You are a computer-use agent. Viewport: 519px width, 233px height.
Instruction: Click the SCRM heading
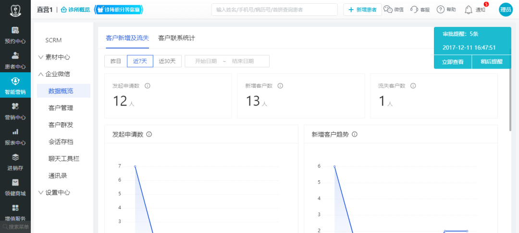[54, 40]
